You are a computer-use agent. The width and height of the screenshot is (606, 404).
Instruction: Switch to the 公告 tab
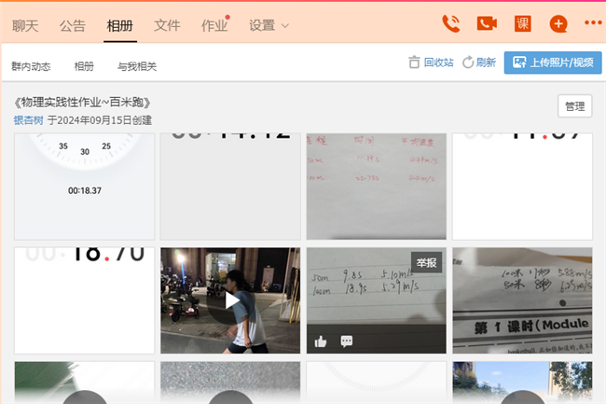pos(73,26)
